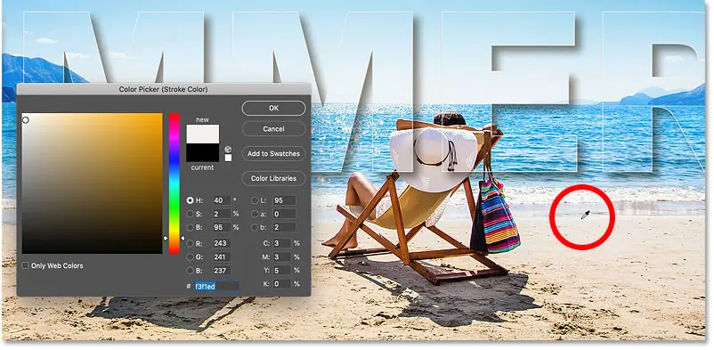Click the Y (yellow) field showing 5
This screenshot has width=714, height=350.
point(282,270)
